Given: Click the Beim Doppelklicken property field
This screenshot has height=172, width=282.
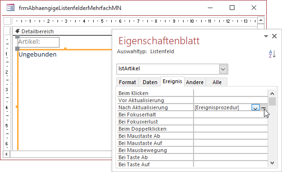Looking at the screenshot, I should click(231, 129).
